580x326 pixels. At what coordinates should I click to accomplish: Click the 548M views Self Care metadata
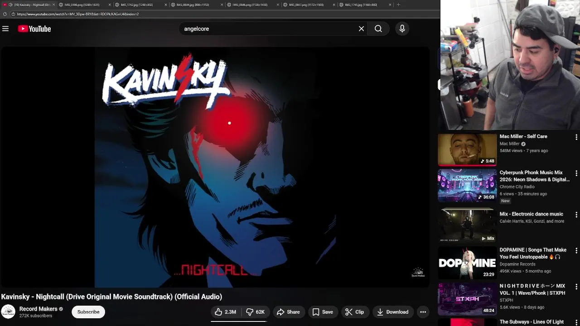[523, 151]
